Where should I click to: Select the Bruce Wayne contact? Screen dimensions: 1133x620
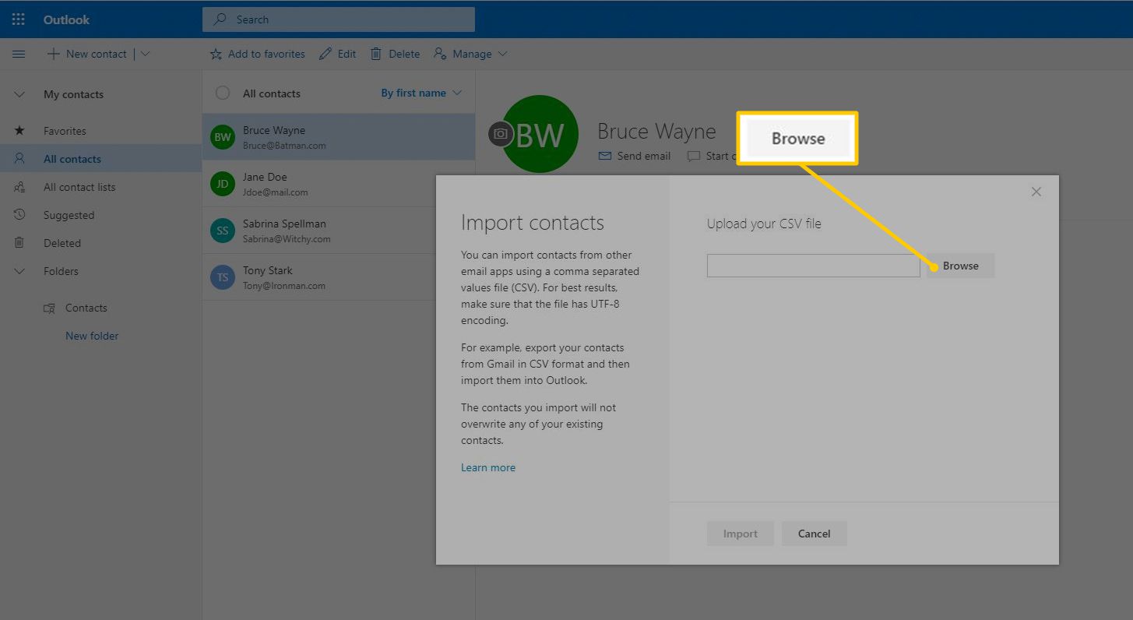pyautogui.click(x=339, y=137)
